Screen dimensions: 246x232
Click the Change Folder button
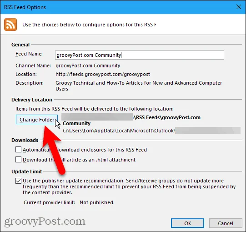[x=37, y=120]
